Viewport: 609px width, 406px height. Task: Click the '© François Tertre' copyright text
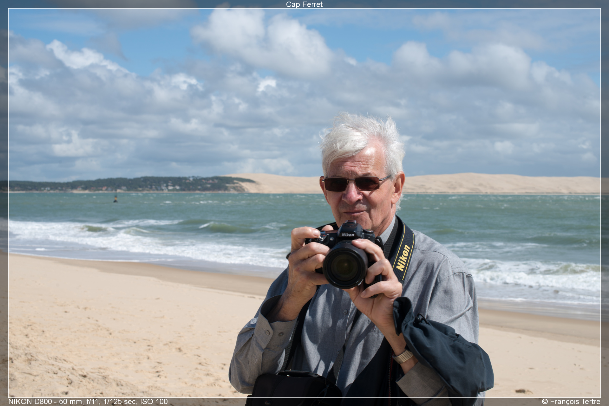click(571, 402)
